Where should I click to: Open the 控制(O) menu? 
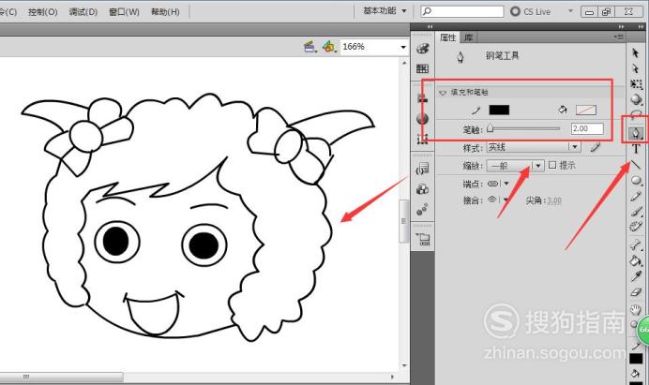(42, 12)
